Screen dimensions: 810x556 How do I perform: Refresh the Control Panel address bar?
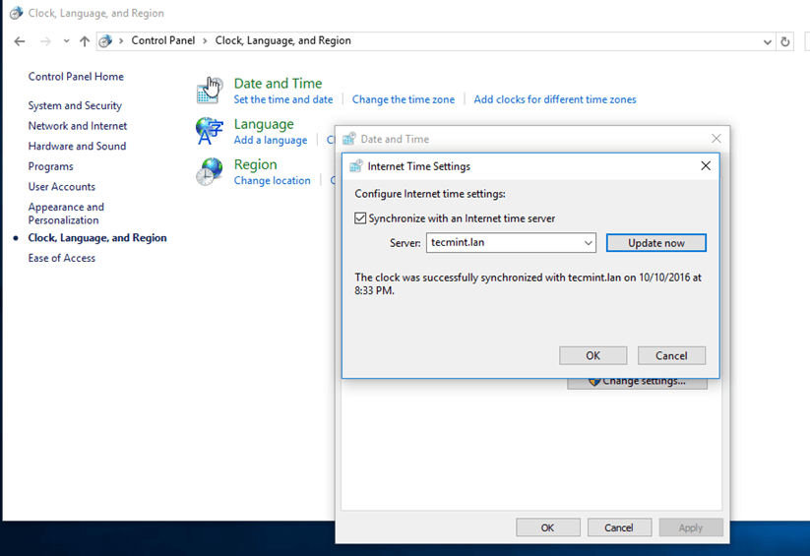784,41
